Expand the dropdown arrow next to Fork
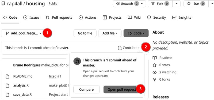The width and height of the screenshot is (214, 100). [177, 4]
